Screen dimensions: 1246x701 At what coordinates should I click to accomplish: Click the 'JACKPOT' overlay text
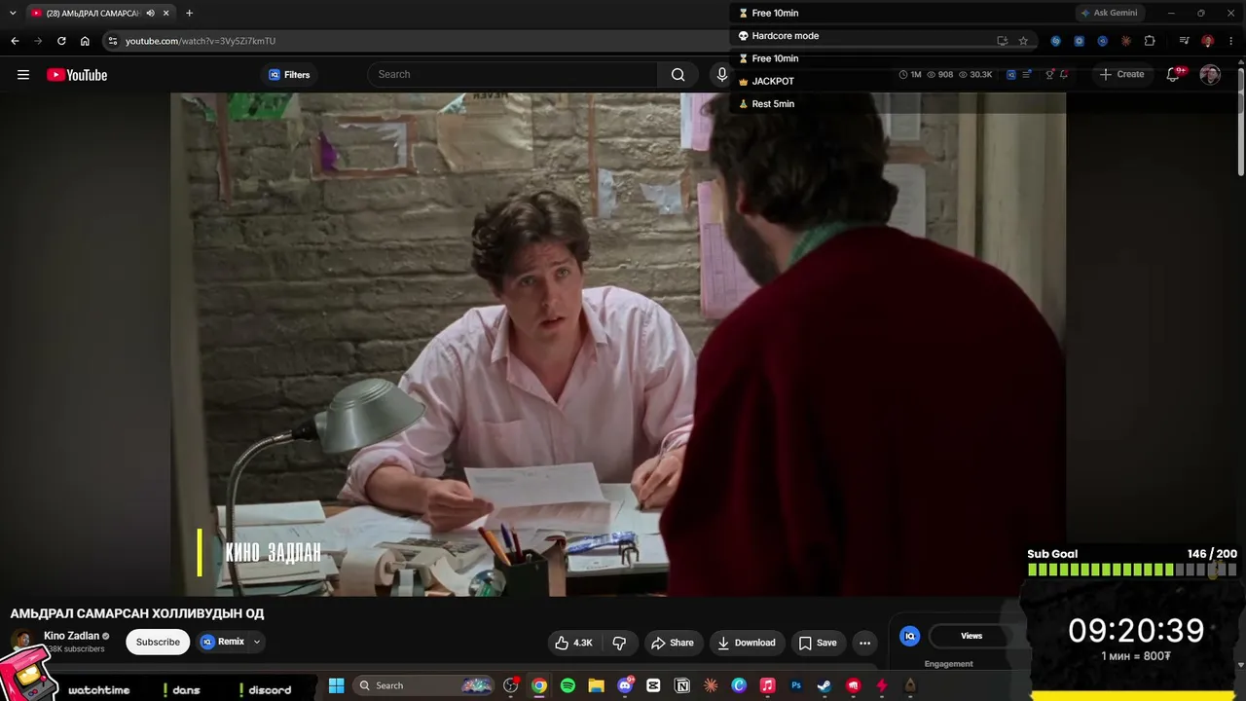[x=773, y=82]
